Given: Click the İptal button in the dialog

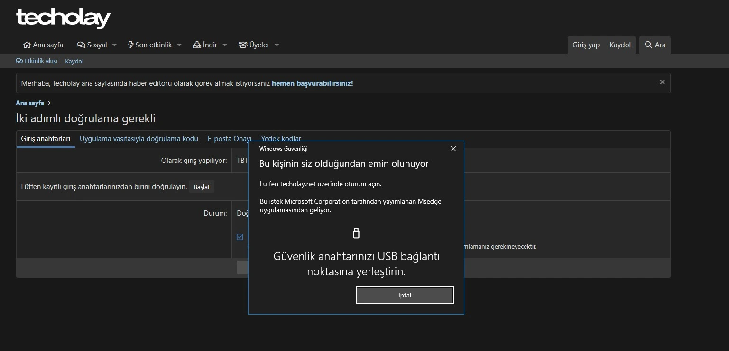Looking at the screenshot, I should [x=405, y=295].
